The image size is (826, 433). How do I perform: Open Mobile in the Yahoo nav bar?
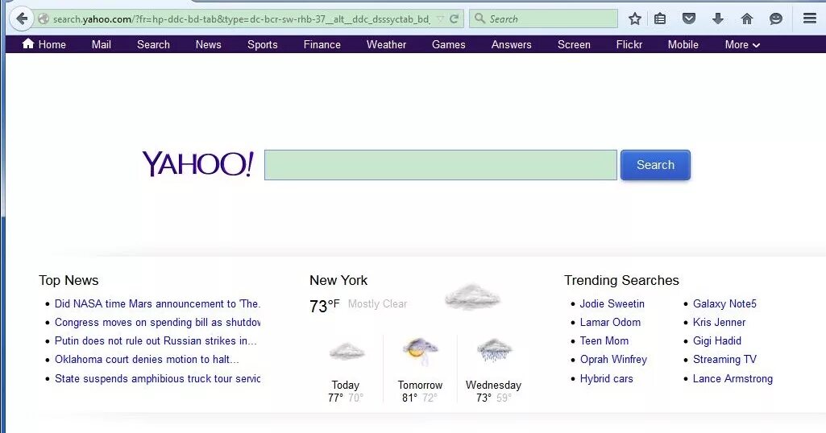(683, 45)
